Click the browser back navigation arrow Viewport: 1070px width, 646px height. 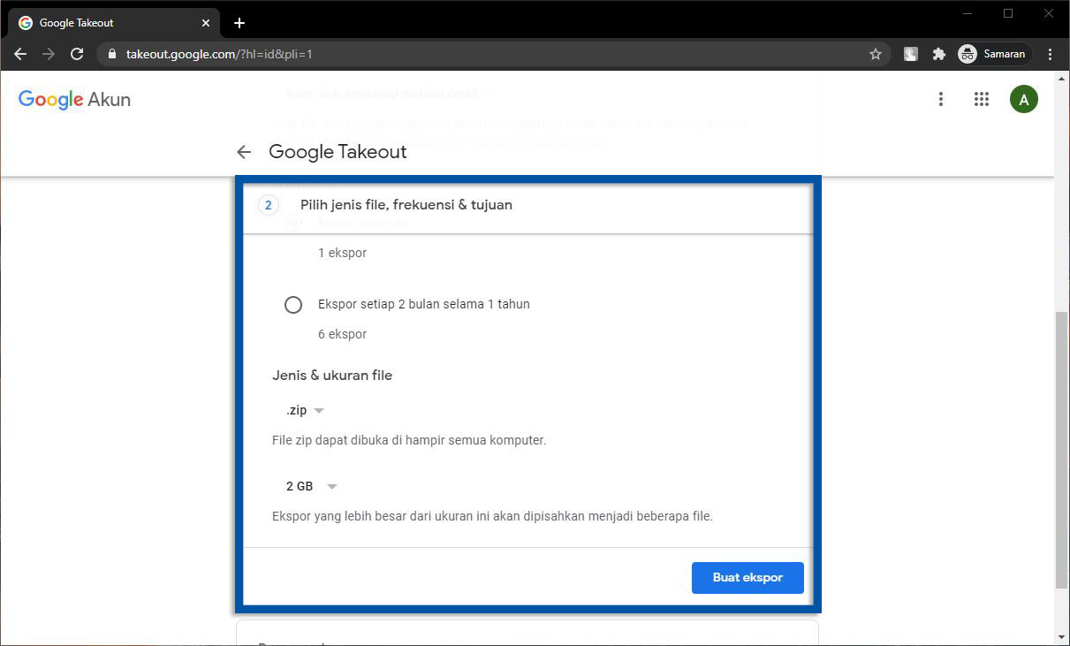coord(20,54)
